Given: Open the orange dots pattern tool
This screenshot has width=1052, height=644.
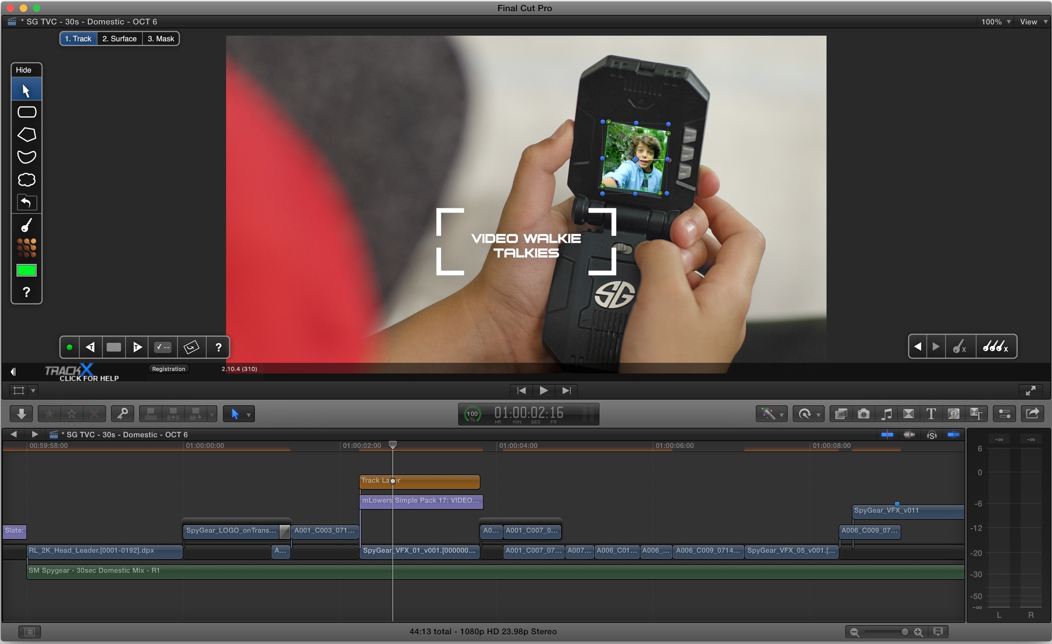Looking at the screenshot, I should [27, 247].
